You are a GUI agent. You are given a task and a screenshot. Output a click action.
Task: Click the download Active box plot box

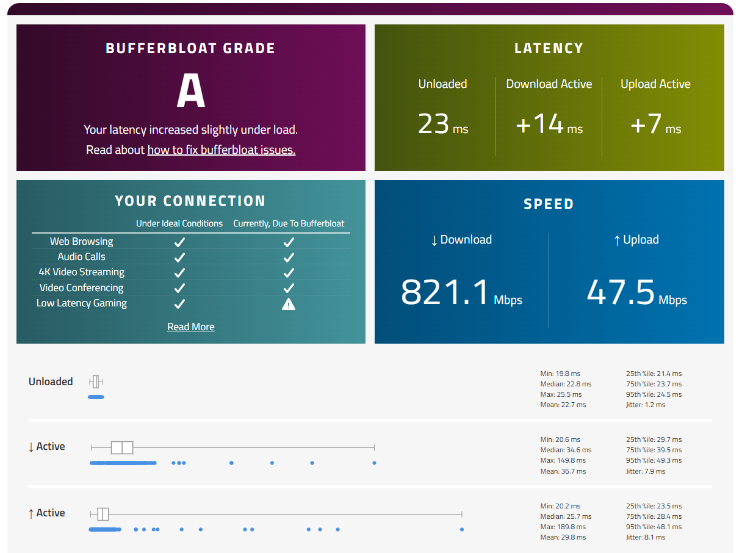point(122,447)
